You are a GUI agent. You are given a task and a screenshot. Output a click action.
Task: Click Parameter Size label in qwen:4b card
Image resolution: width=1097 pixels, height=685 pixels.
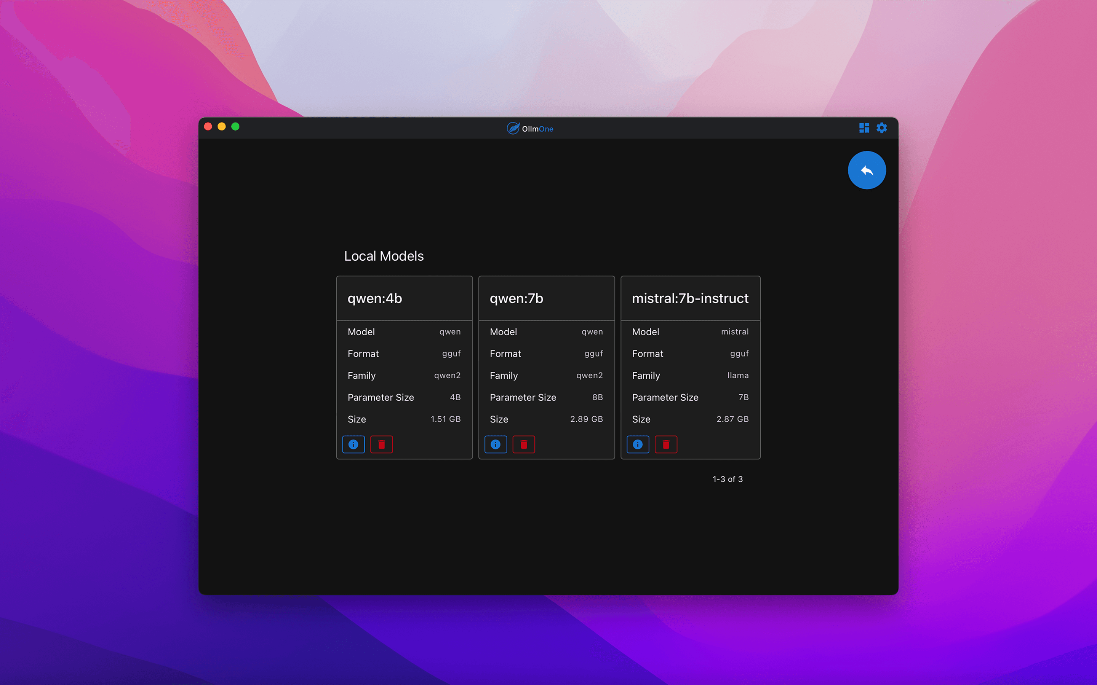(x=381, y=397)
